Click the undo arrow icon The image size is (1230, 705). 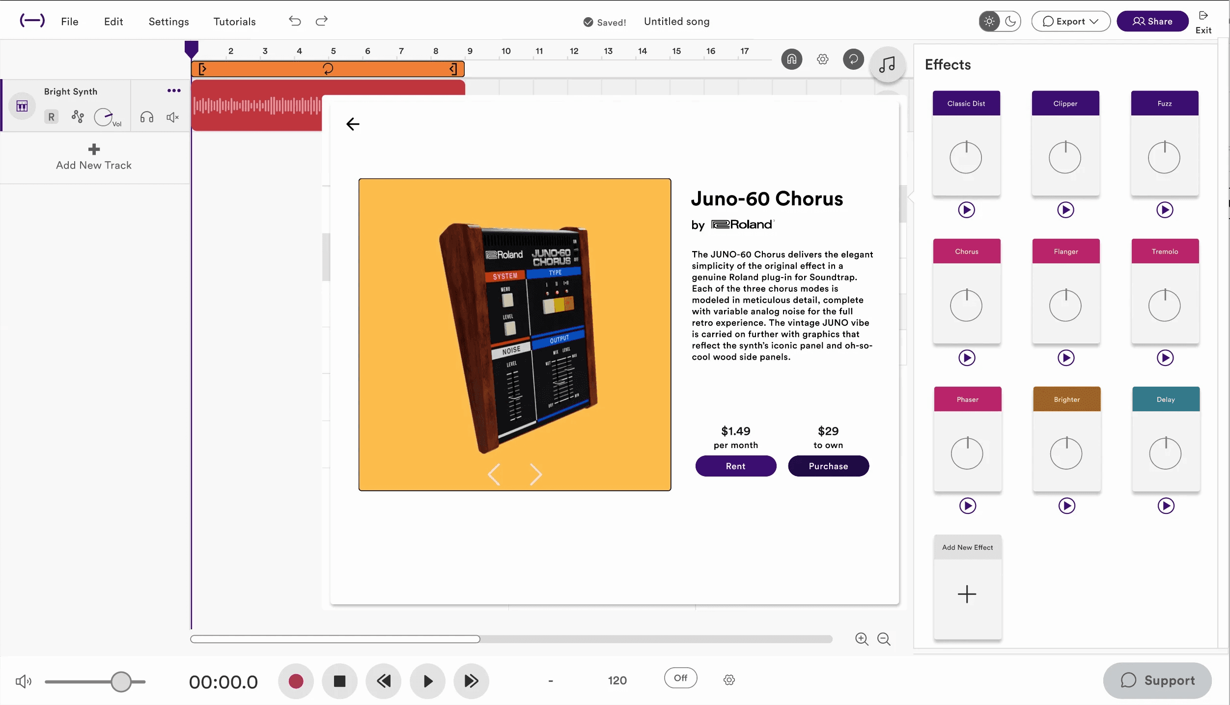[295, 21]
